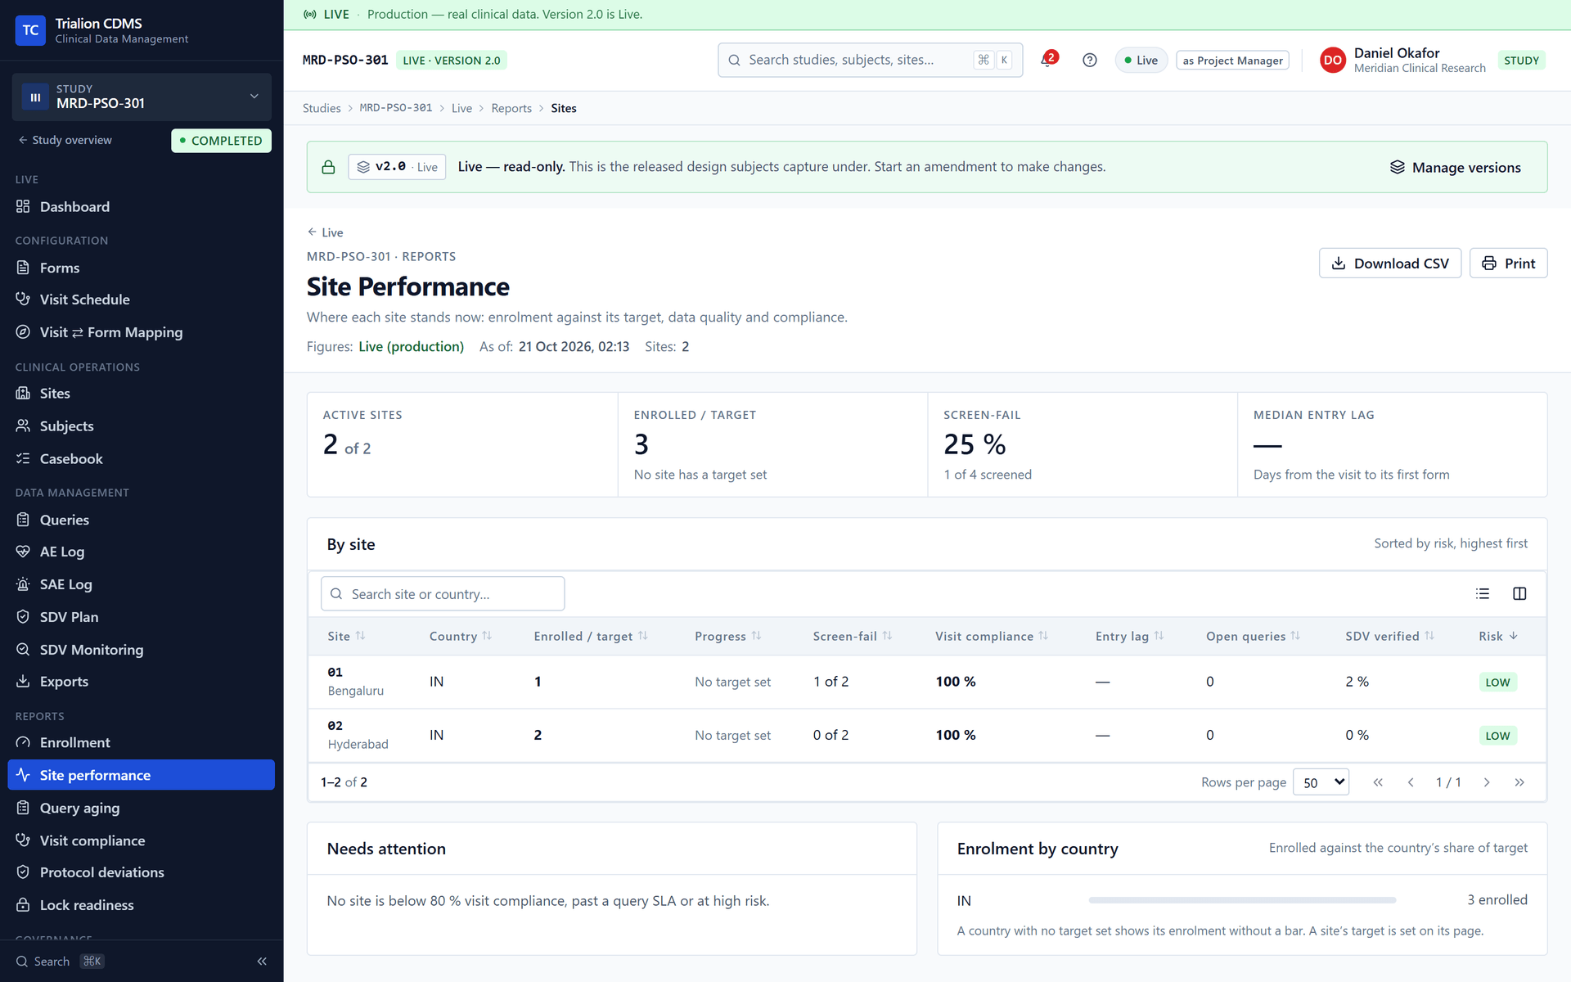Screen dimensions: 1571x982
Task: Open Dashboard from the sidebar
Action: (x=142, y=207)
